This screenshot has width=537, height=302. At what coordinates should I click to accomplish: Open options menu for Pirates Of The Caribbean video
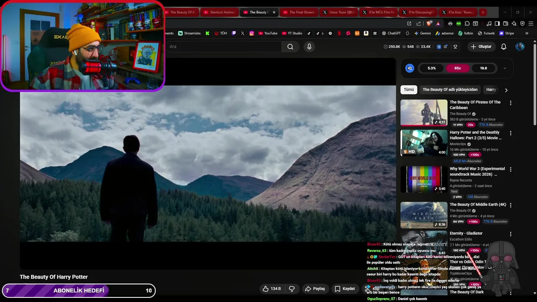(x=511, y=103)
